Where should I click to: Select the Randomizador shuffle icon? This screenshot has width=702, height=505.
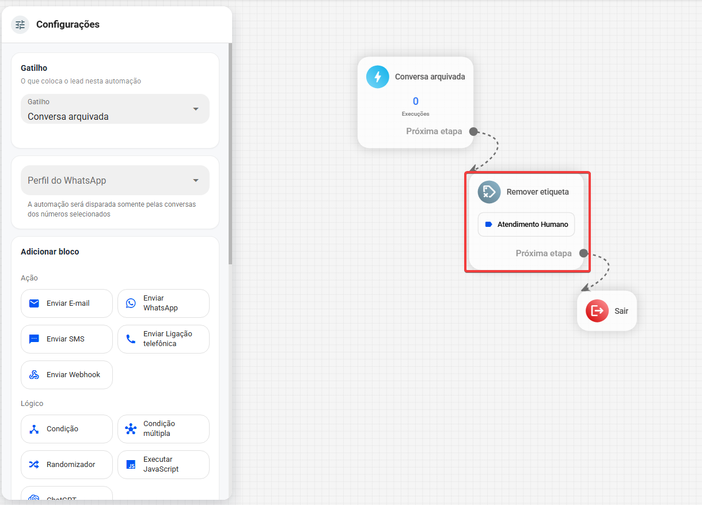click(x=34, y=465)
